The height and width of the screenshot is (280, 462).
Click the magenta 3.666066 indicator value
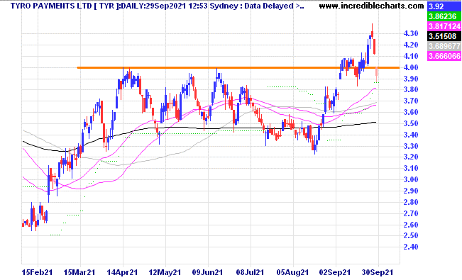click(444, 56)
